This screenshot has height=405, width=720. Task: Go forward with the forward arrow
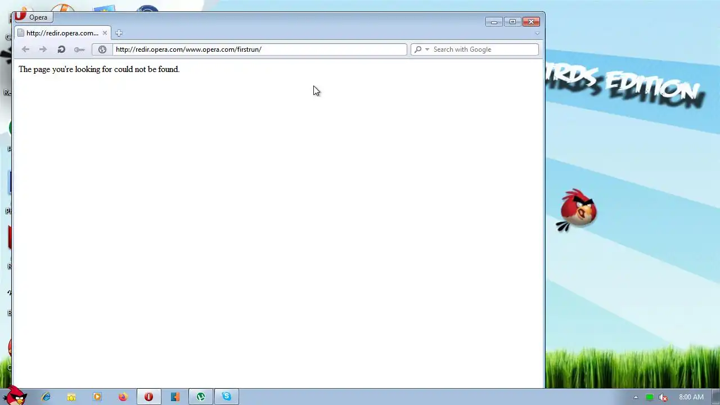(43, 49)
